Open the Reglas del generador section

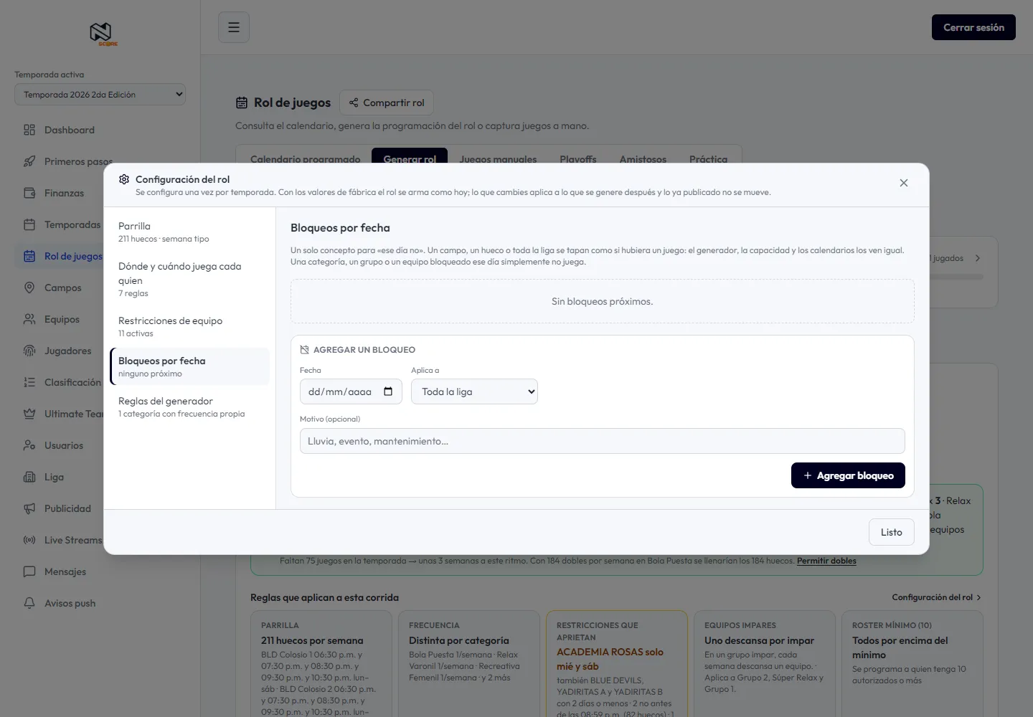(189, 407)
